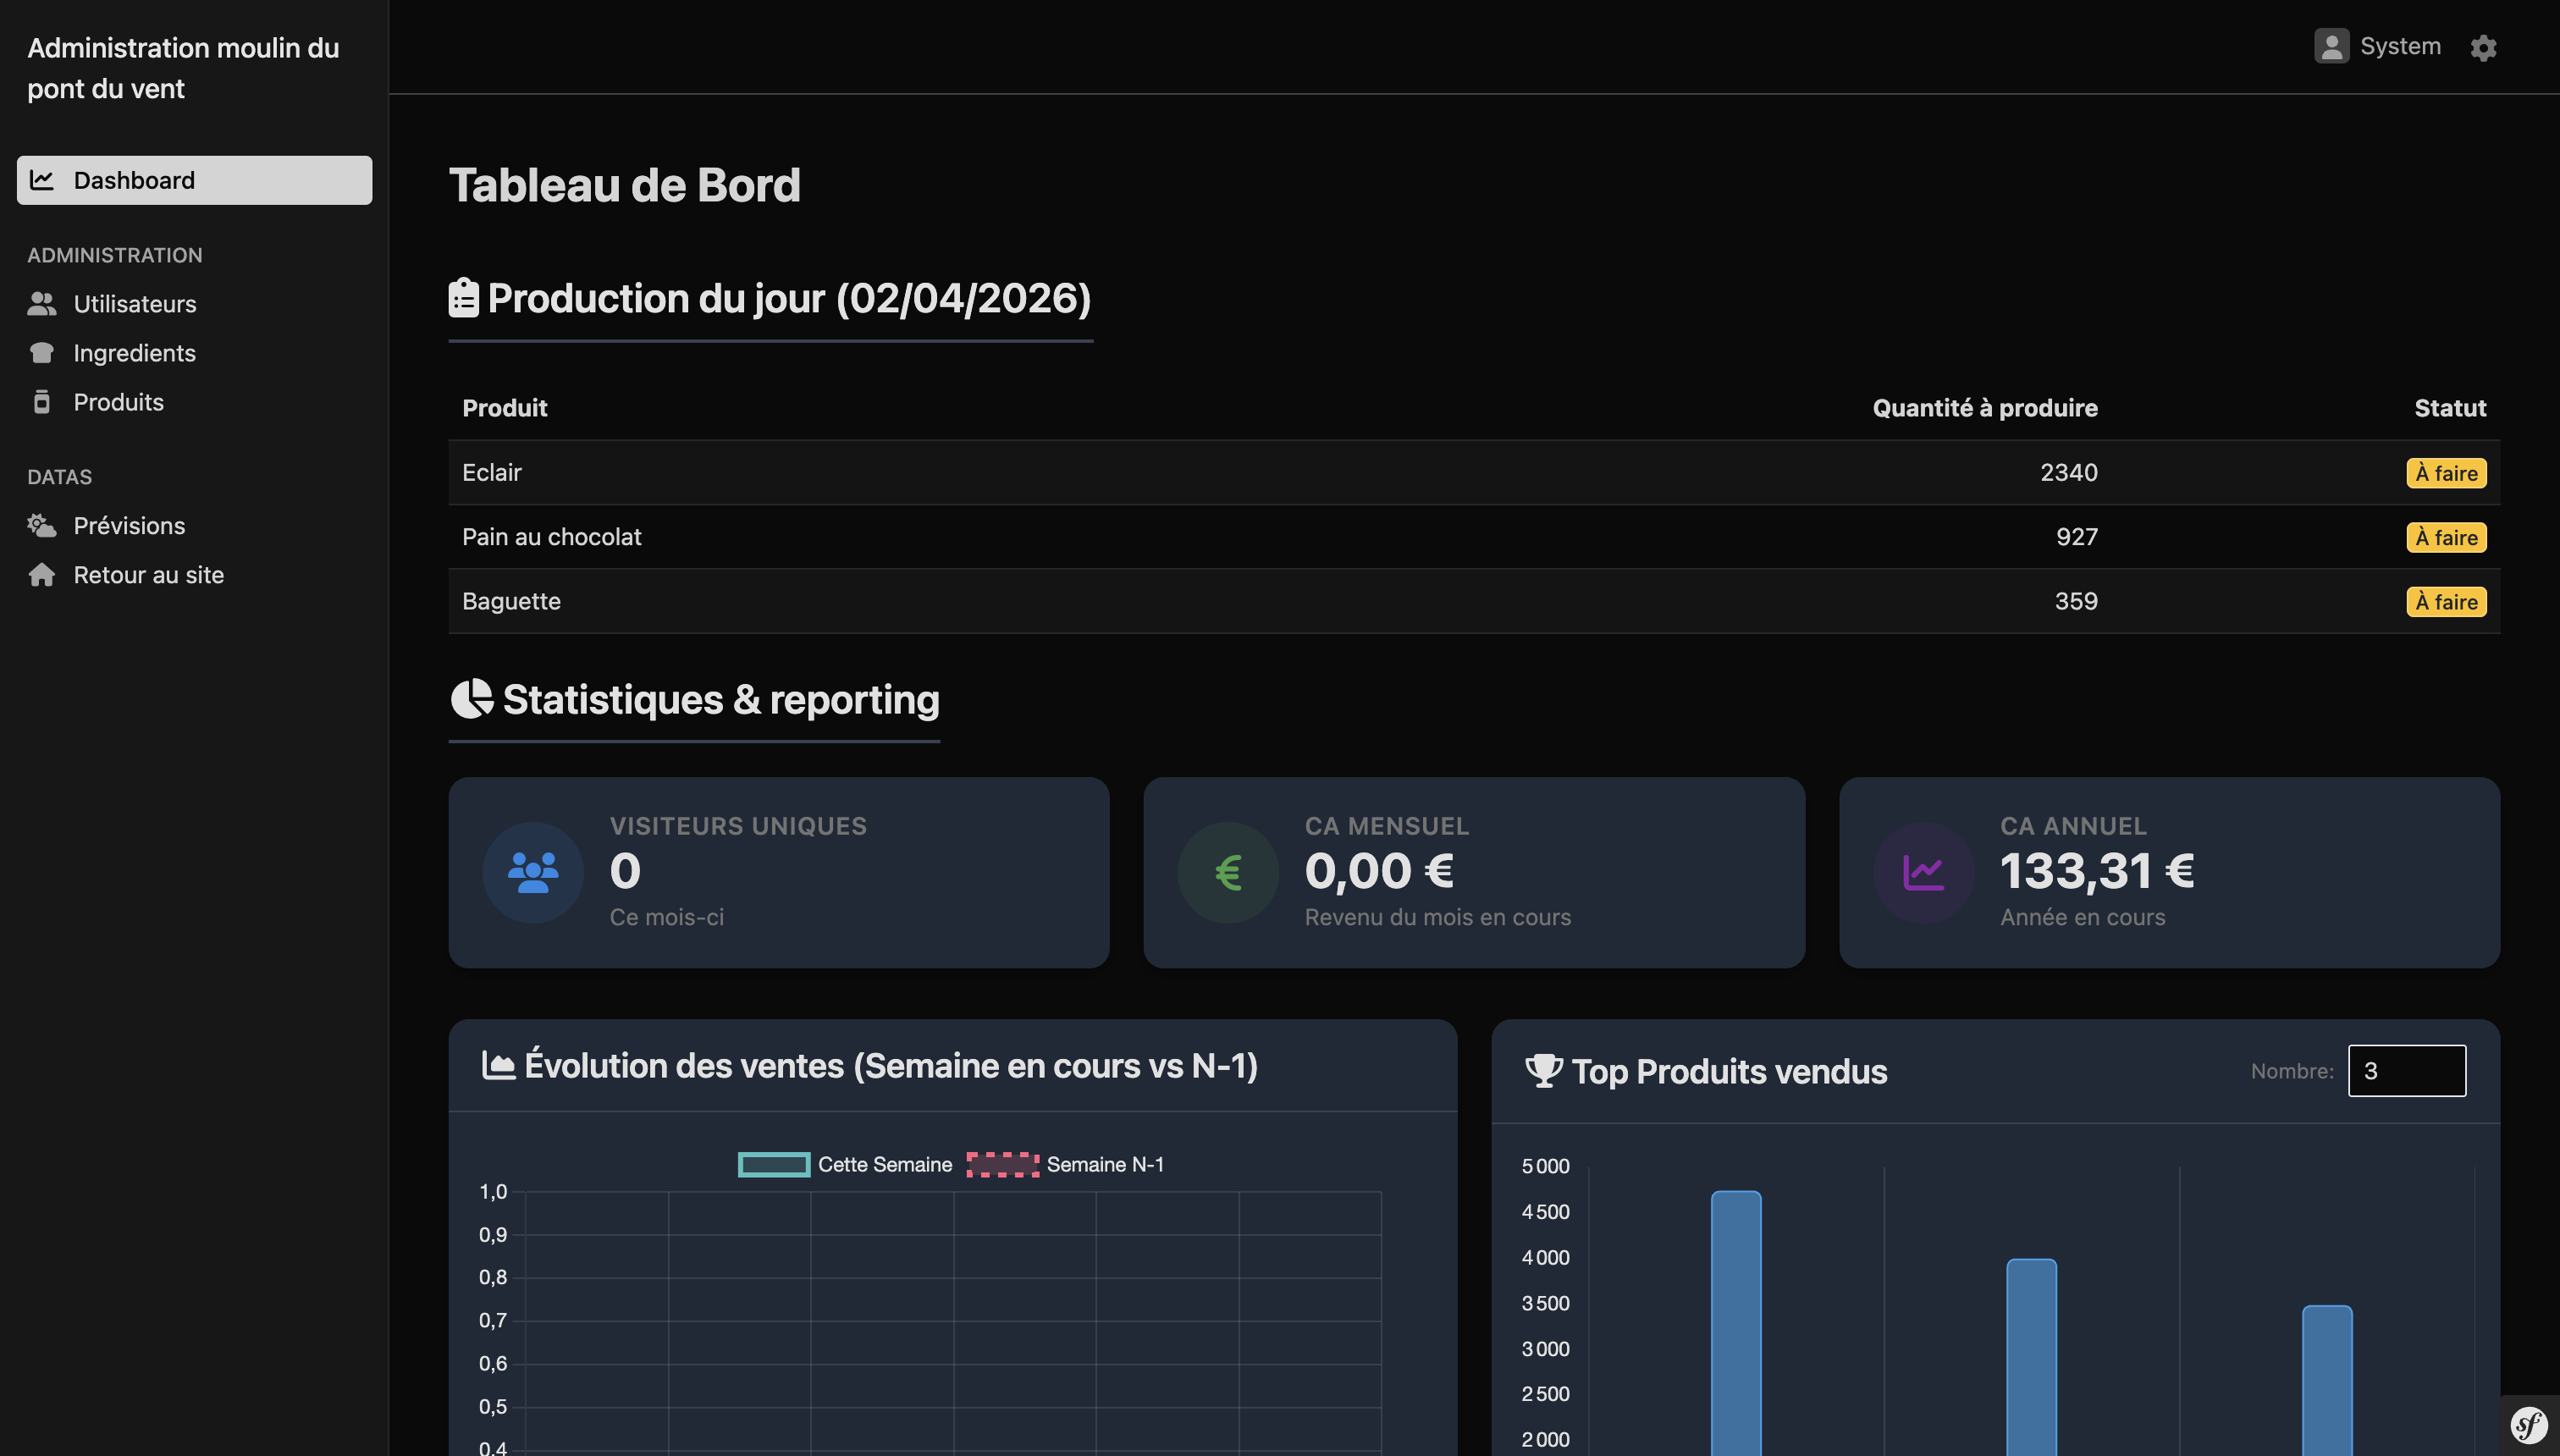This screenshot has width=2560, height=1456.
Task: Click the quantity 2340
Action: [2069, 472]
